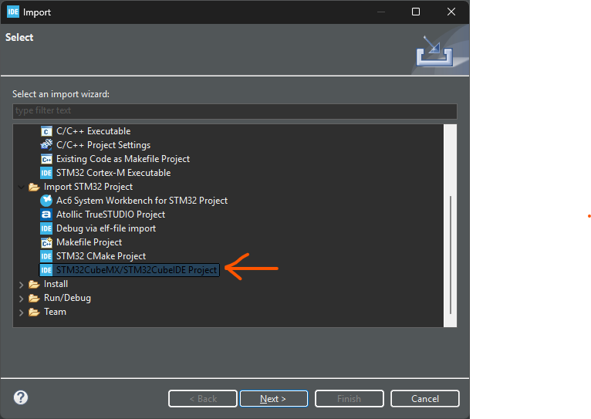Select Makefile Project entry
The height and width of the screenshot is (419, 591).
[x=89, y=242]
